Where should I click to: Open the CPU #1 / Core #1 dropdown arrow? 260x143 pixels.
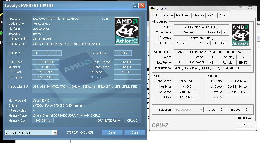click(55, 133)
